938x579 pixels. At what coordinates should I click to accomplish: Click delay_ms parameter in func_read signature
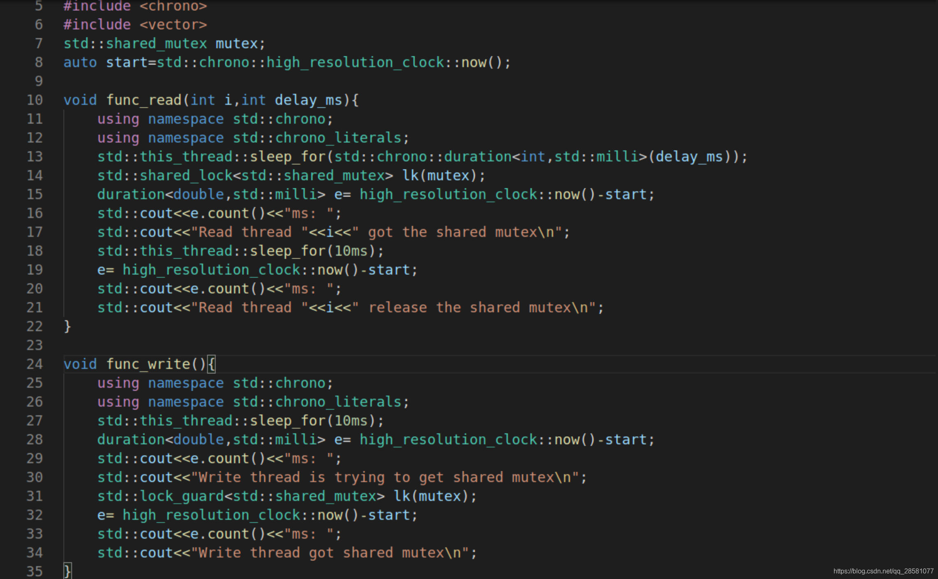click(x=308, y=100)
